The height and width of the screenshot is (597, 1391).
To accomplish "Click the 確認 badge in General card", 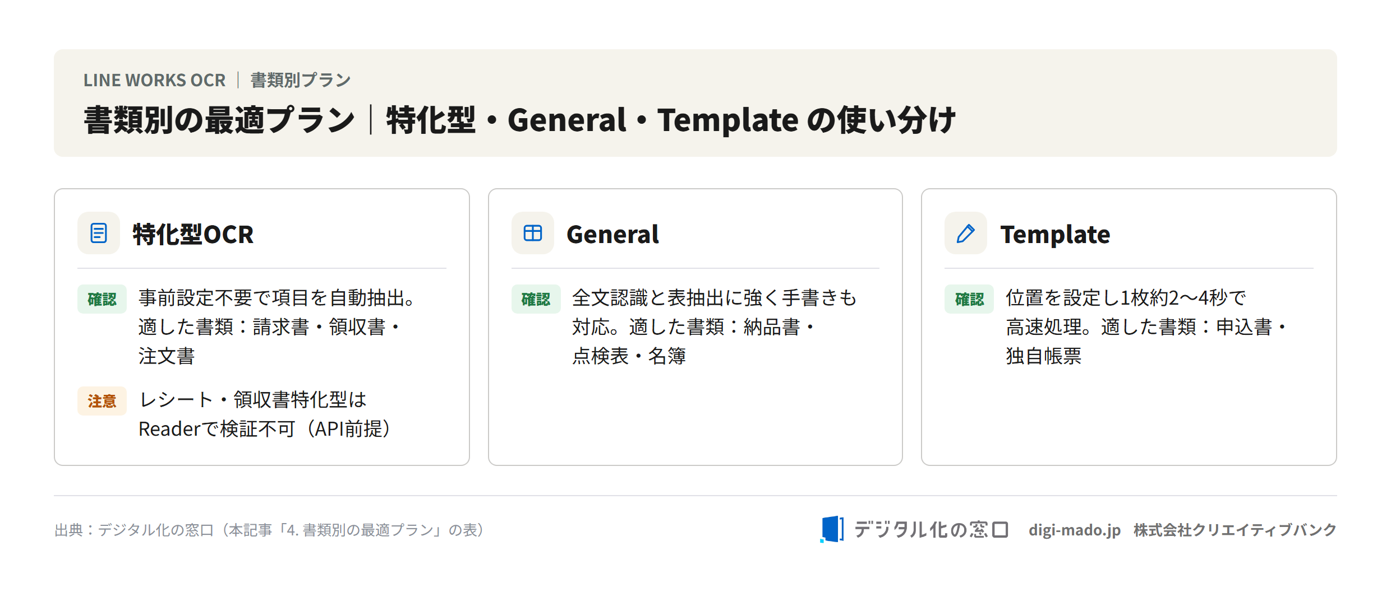I will 536,299.
